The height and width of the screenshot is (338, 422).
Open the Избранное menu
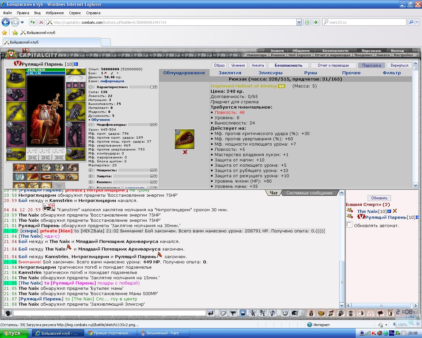click(55, 13)
